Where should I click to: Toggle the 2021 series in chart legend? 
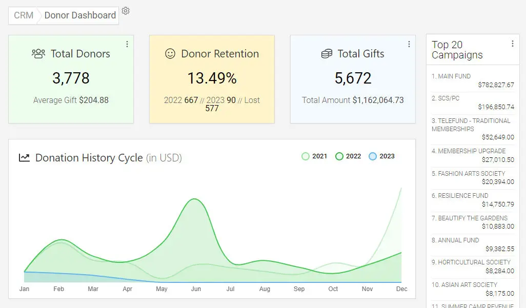[314, 156]
